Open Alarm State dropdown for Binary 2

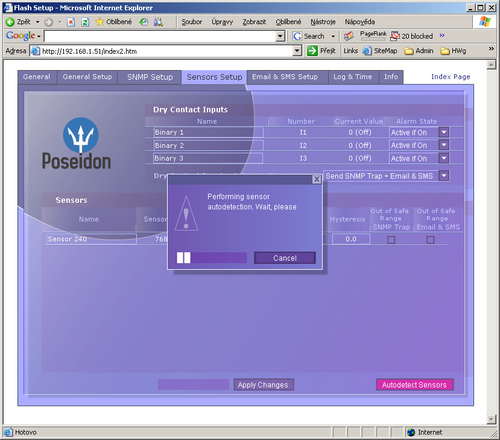pos(443,145)
